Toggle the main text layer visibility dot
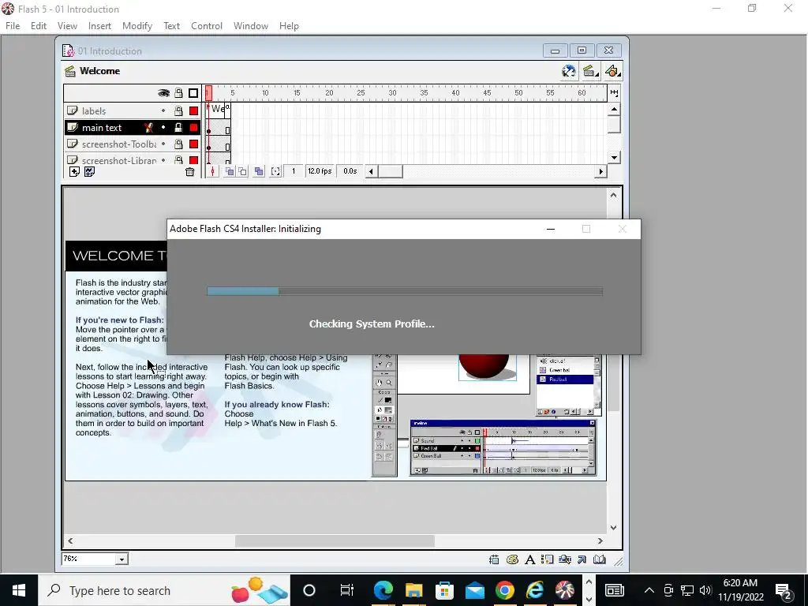The width and height of the screenshot is (808, 606). tap(163, 127)
